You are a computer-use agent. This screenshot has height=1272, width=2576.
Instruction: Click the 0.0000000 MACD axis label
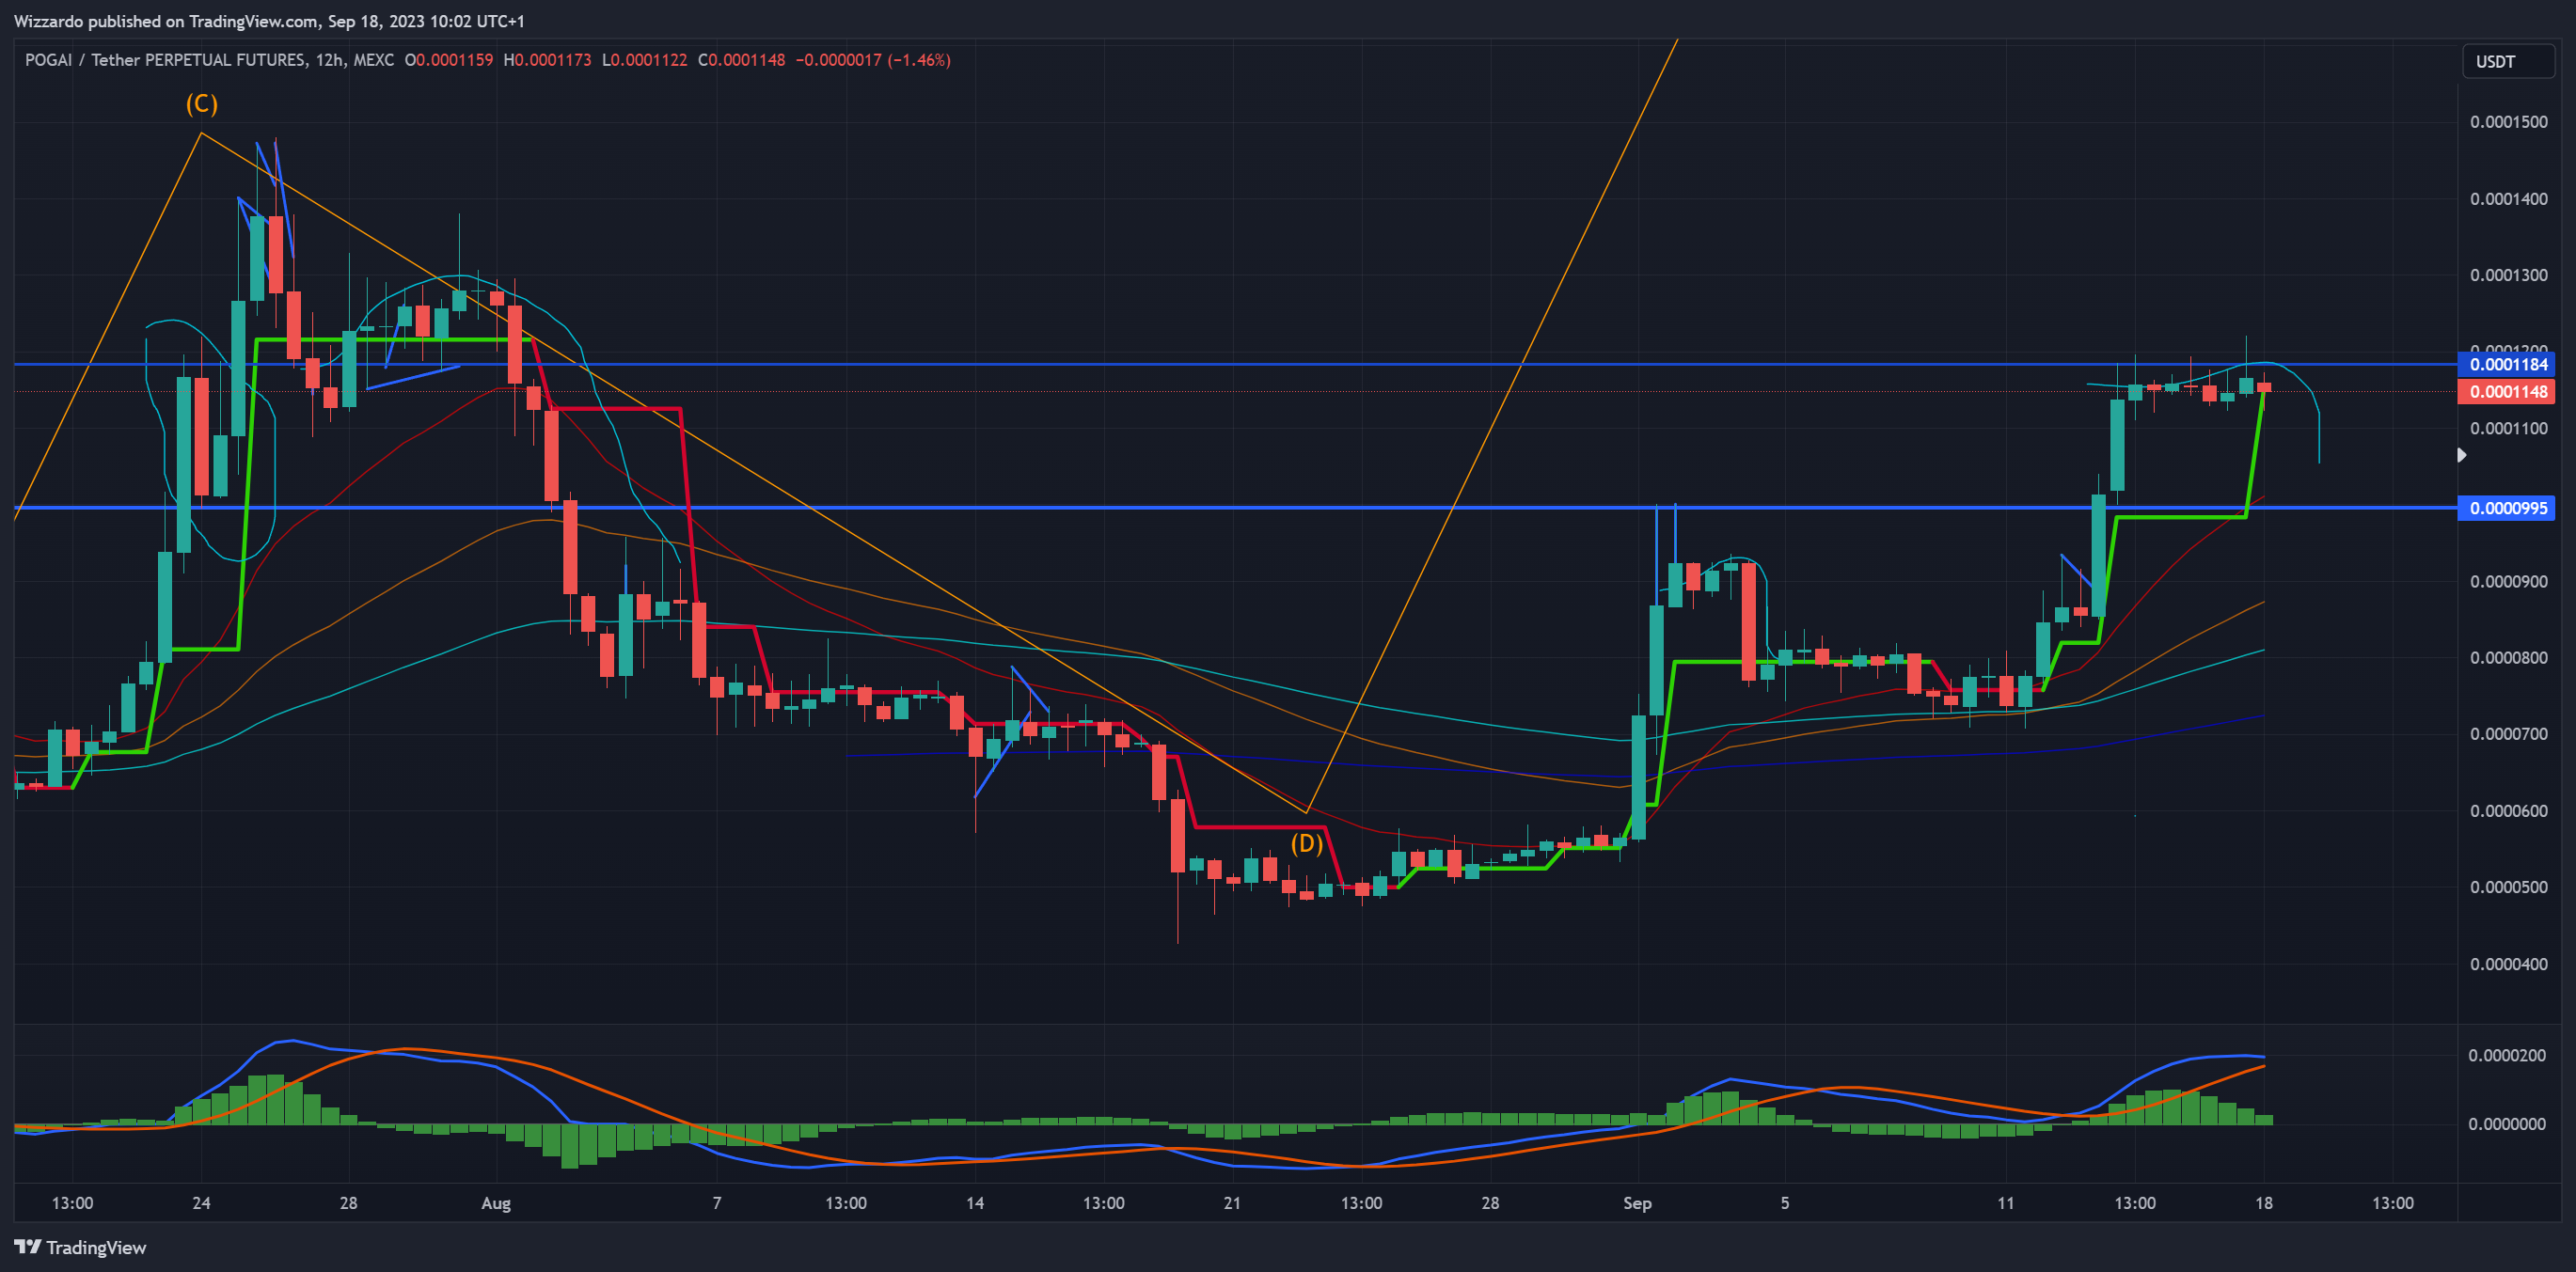pos(2507,1124)
